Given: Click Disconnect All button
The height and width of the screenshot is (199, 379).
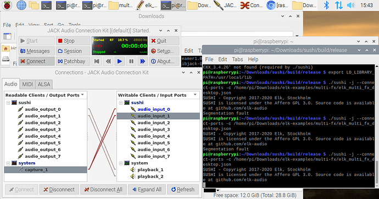Looking at the screenshot, I should pyautogui.click(x=103, y=190).
